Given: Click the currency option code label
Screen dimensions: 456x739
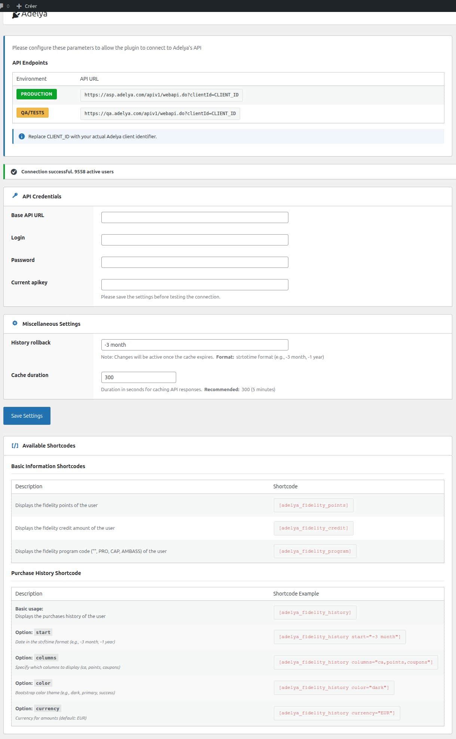Looking at the screenshot, I should [x=48, y=709].
